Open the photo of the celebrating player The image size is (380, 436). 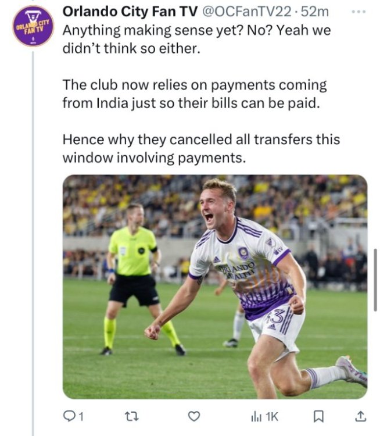(215, 287)
